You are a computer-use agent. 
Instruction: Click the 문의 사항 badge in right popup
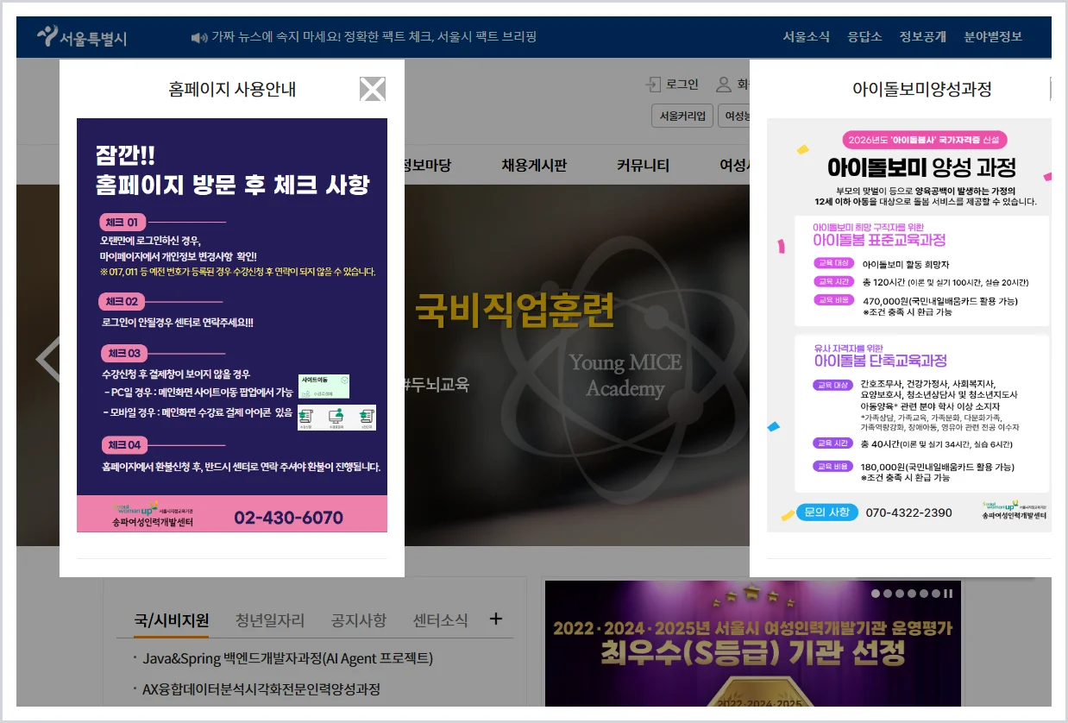pyautogui.click(x=826, y=512)
